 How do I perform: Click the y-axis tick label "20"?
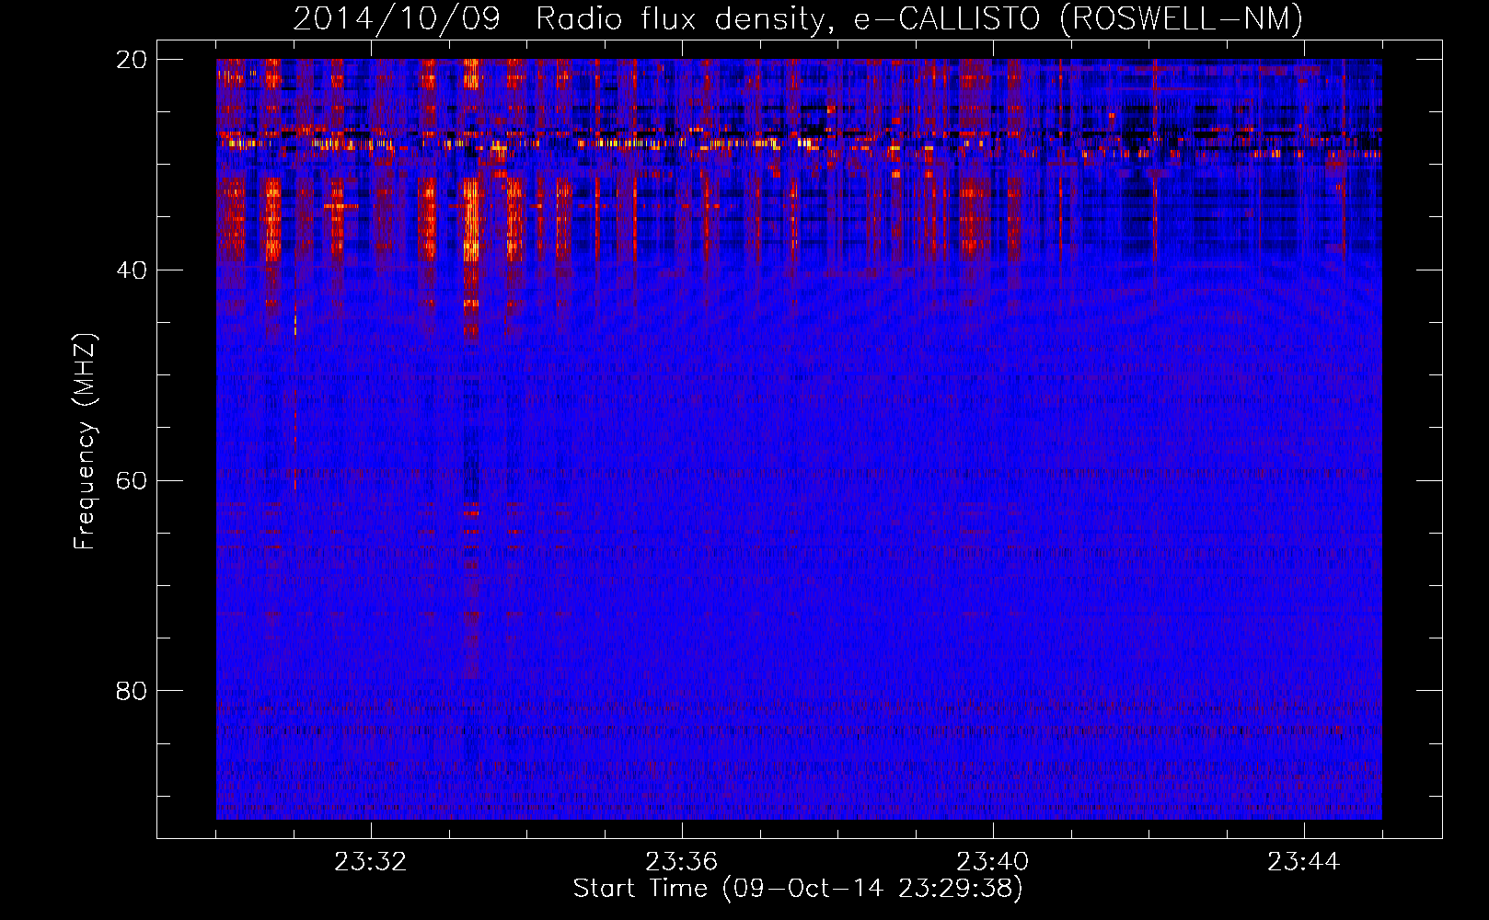(x=133, y=60)
